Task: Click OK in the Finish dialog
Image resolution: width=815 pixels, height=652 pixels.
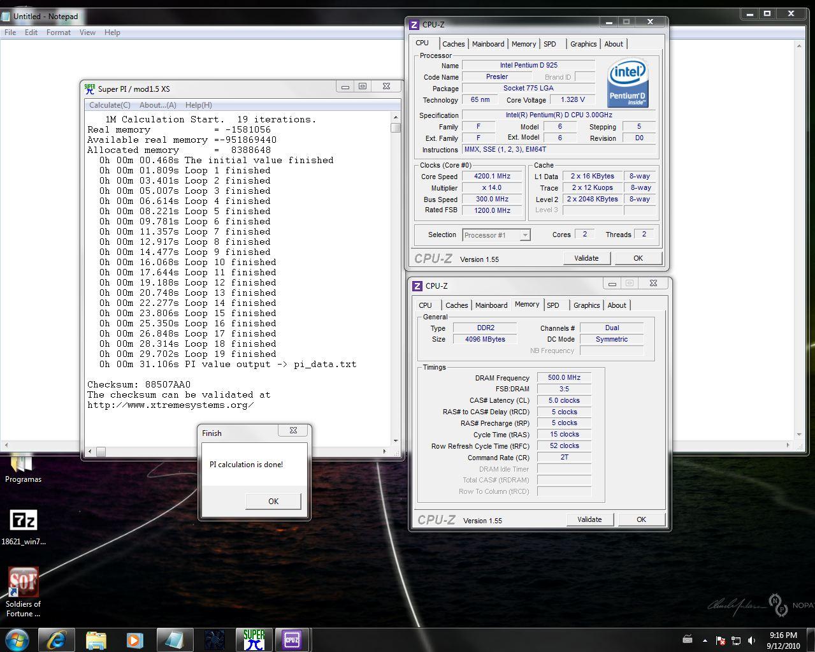Action: tap(273, 502)
